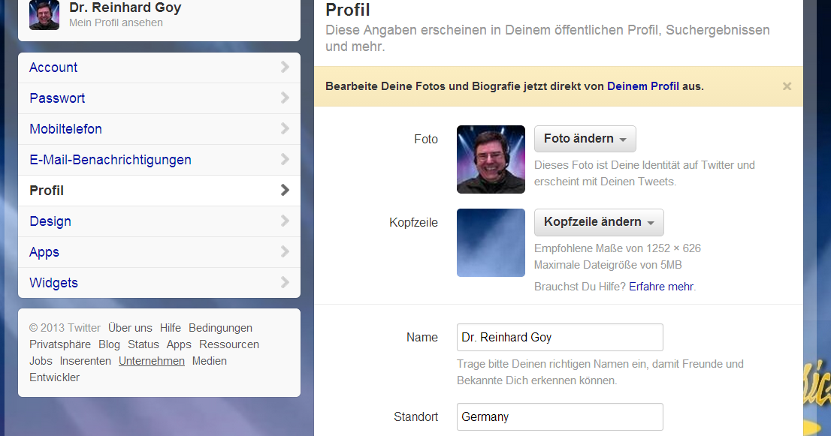Open the underlined Unternehmen footer link
The width and height of the screenshot is (831, 436).
152,361
